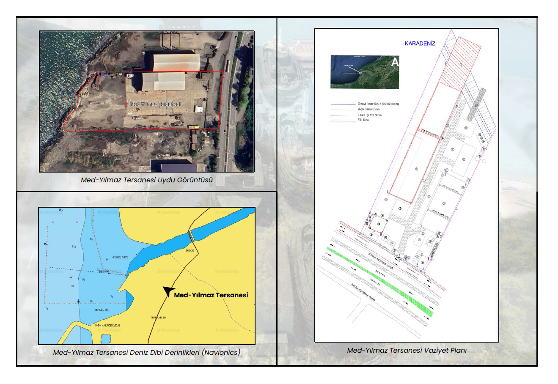Click the 'ÇENGEL BR.' label on the chart
The width and height of the screenshot is (558, 384).
pos(102,310)
